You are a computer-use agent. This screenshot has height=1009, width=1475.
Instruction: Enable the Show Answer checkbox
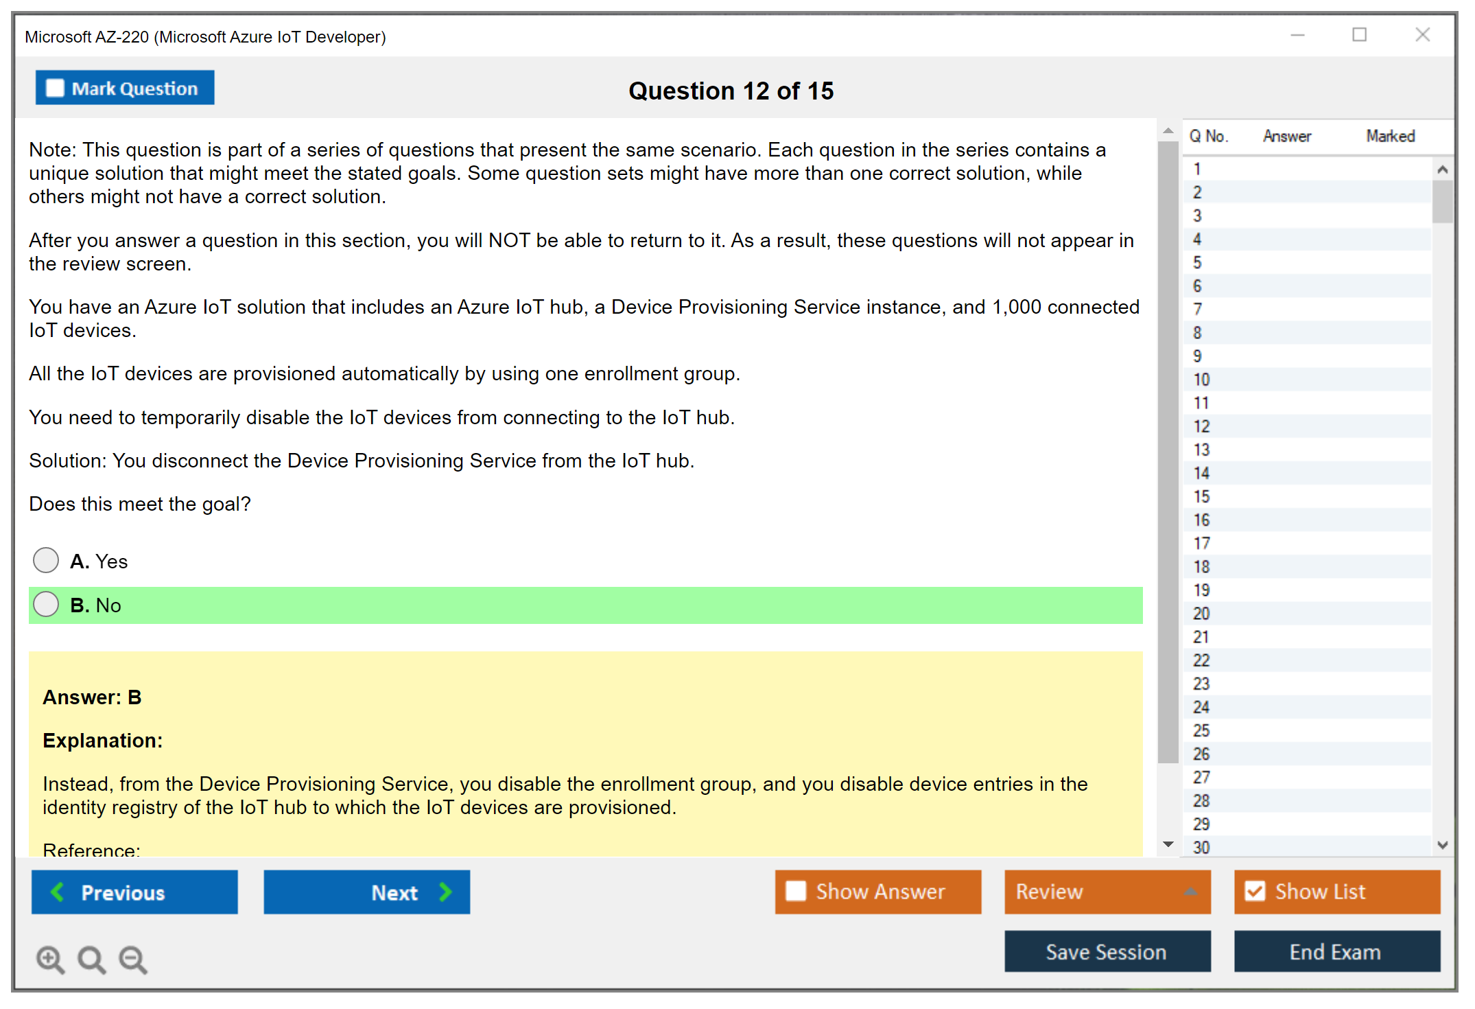tap(796, 891)
